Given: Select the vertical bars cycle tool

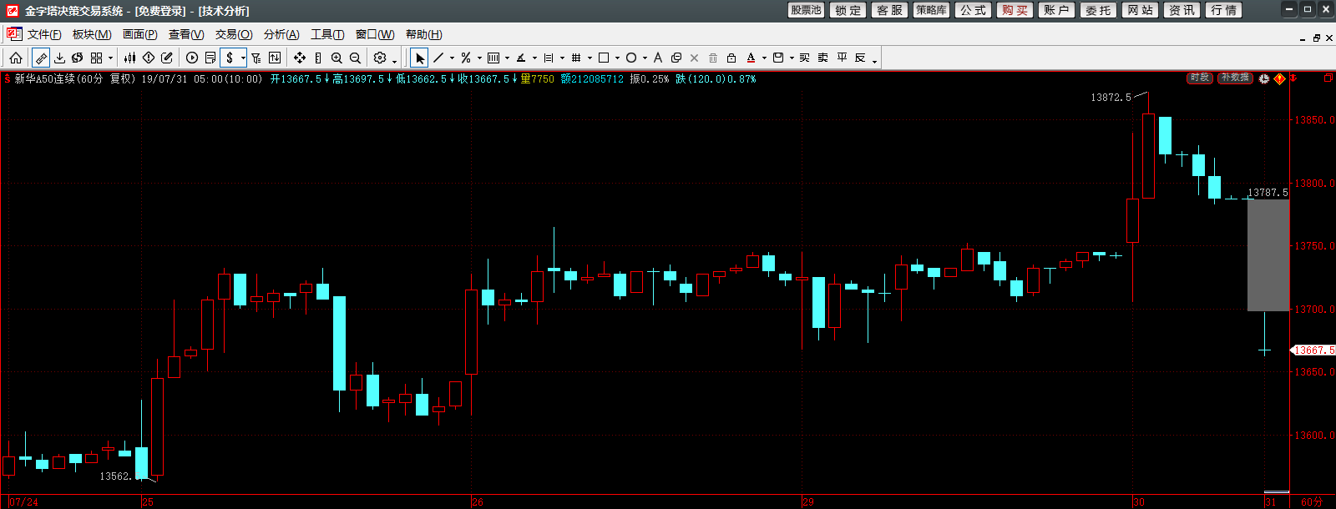Looking at the screenshot, I should pyautogui.click(x=493, y=58).
